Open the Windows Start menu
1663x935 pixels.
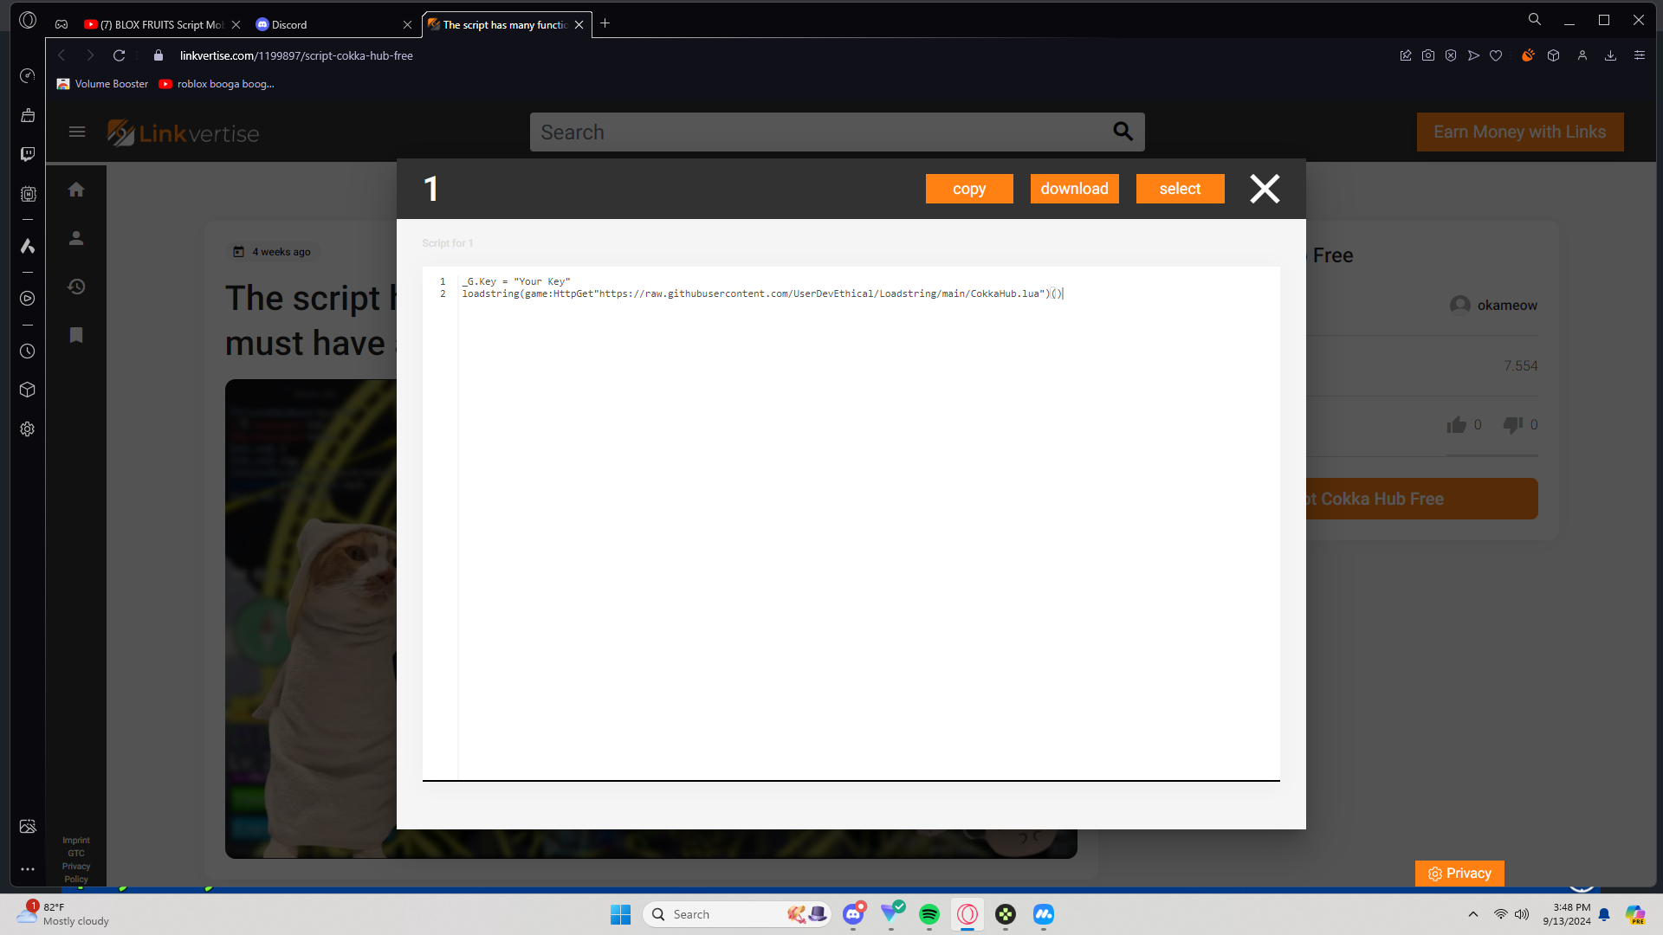pos(621,914)
